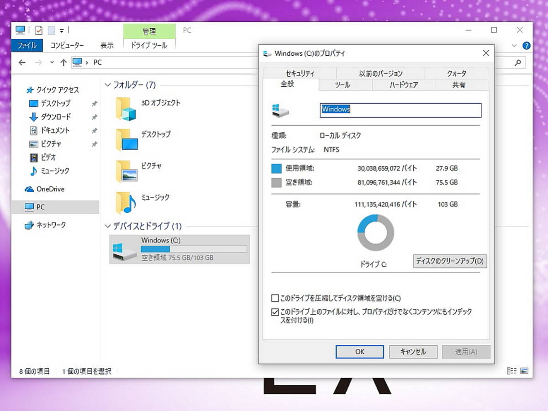Open ダウンロード in the navigation pane
548x411 pixels.
coord(50,117)
